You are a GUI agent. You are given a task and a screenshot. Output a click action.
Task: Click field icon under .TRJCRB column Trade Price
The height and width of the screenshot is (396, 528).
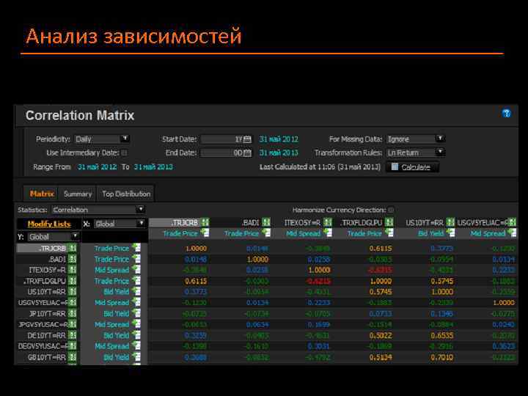tap(205, 232)
